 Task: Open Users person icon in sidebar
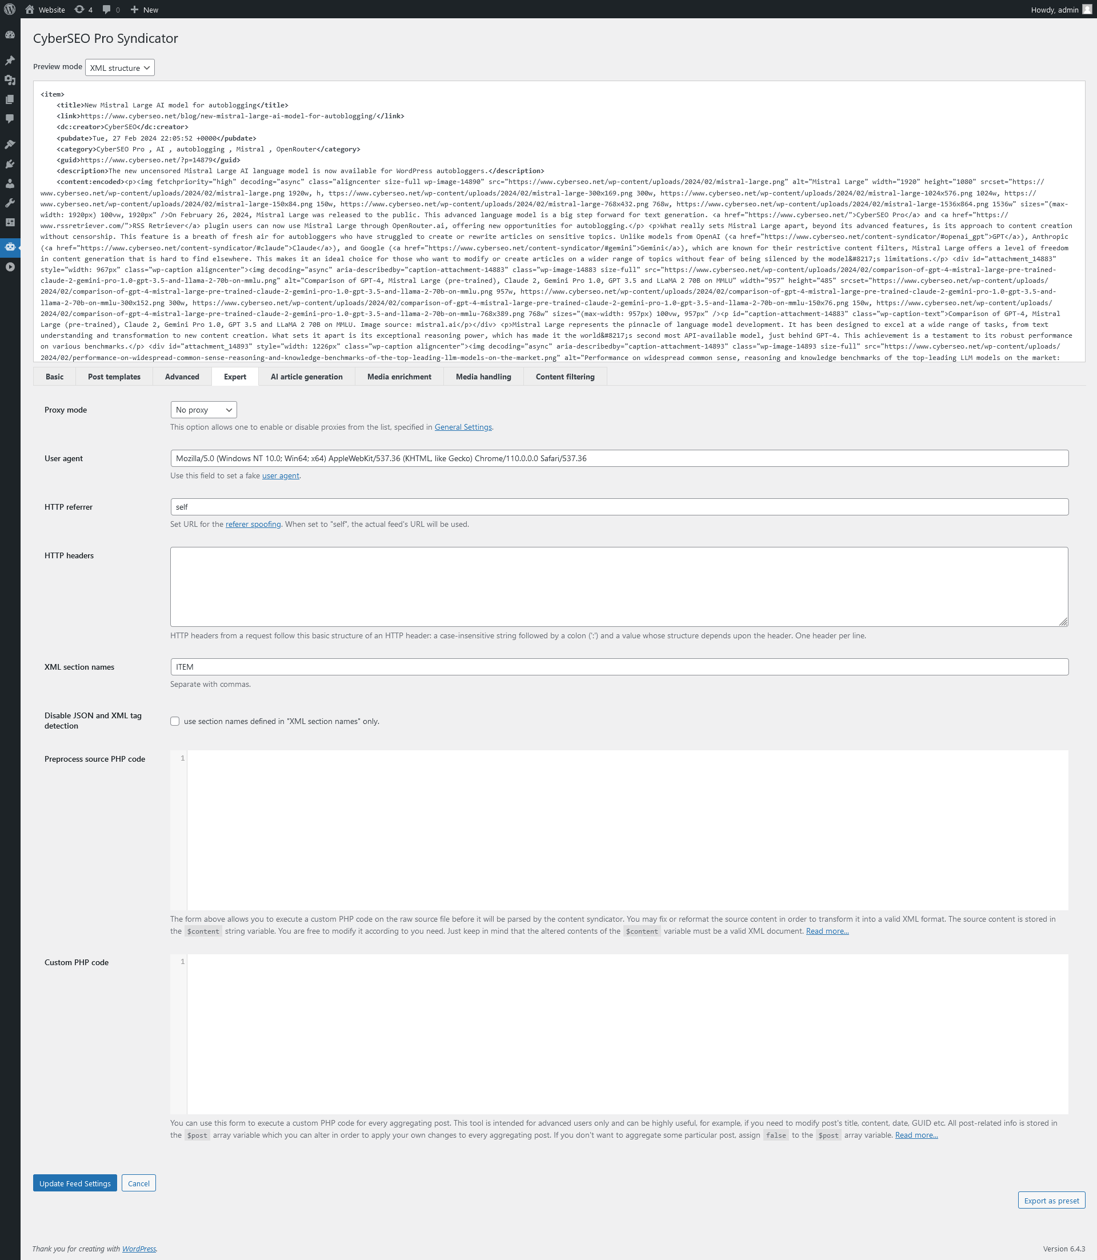point(10,183)
